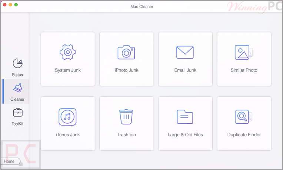Viewport: 283px width, 170px height.
Task: Select the Trash bin icon
Action: [126, 117]
